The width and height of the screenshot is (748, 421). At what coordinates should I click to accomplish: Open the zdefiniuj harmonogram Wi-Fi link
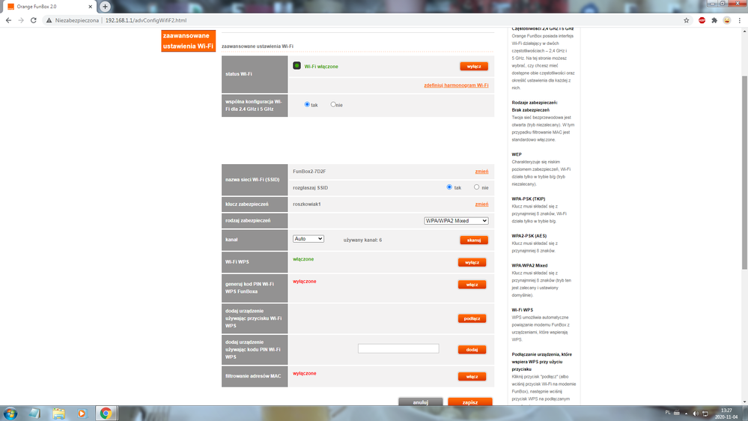tap(456, 85)
